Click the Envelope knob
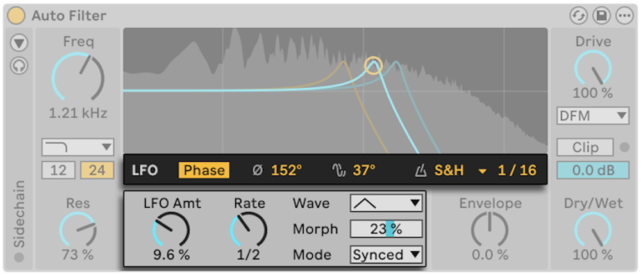The image size is (641, 275). (490, 229)
